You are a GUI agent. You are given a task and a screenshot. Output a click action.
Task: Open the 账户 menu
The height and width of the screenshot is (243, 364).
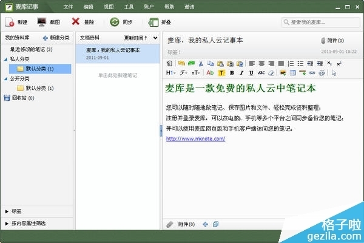[149, 7]
